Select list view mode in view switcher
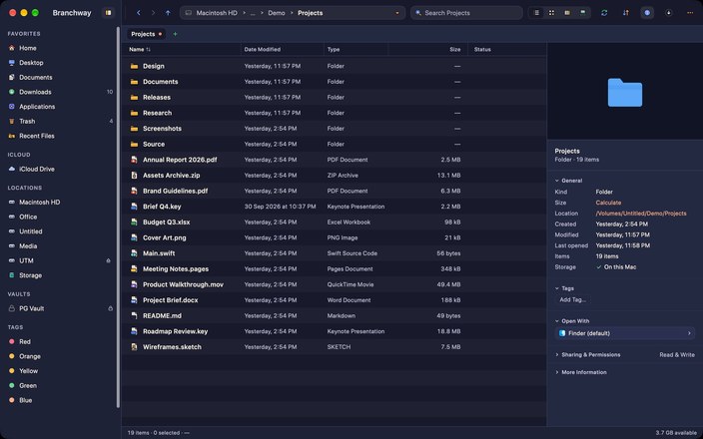This screenshot has height=439, width=703. tap(536, 13)
